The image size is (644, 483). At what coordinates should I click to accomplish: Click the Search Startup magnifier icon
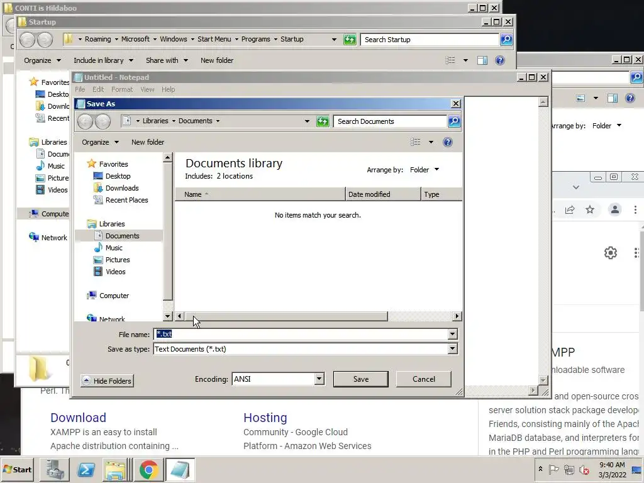[x=506, y=40]
